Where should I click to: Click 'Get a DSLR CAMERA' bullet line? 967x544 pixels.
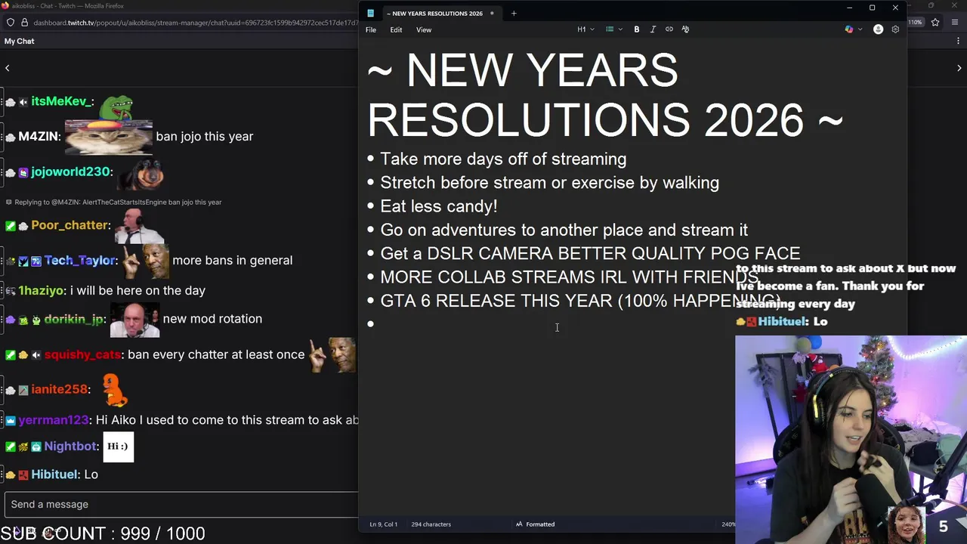point(590,254)
